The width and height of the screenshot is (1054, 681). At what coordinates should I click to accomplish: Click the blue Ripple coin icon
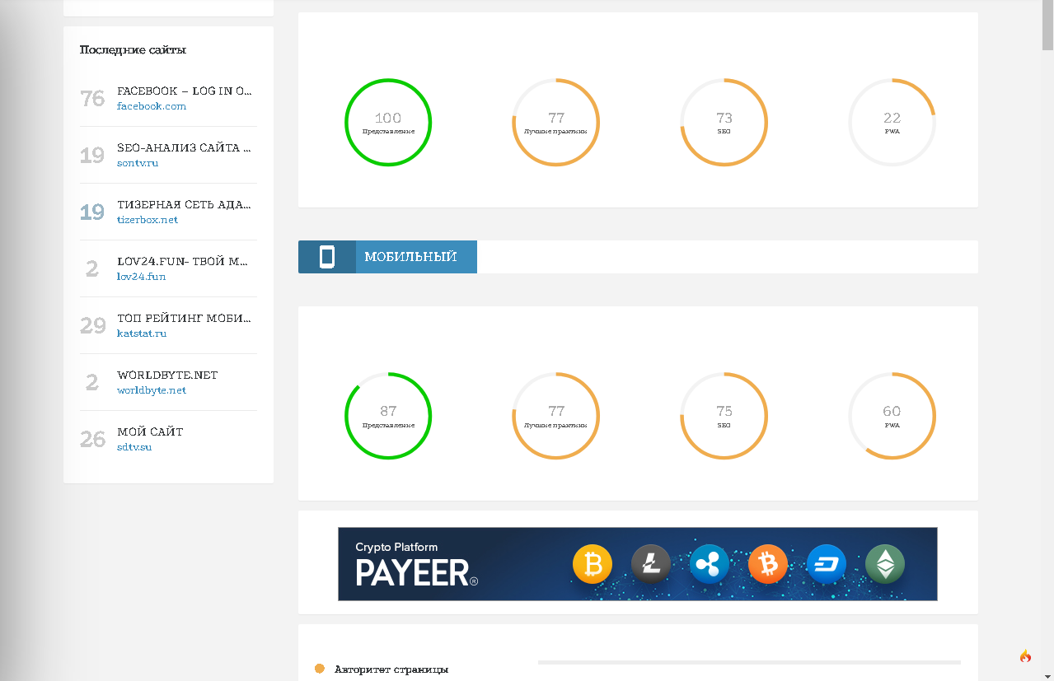pyautogui.click(x=710, y=565)
